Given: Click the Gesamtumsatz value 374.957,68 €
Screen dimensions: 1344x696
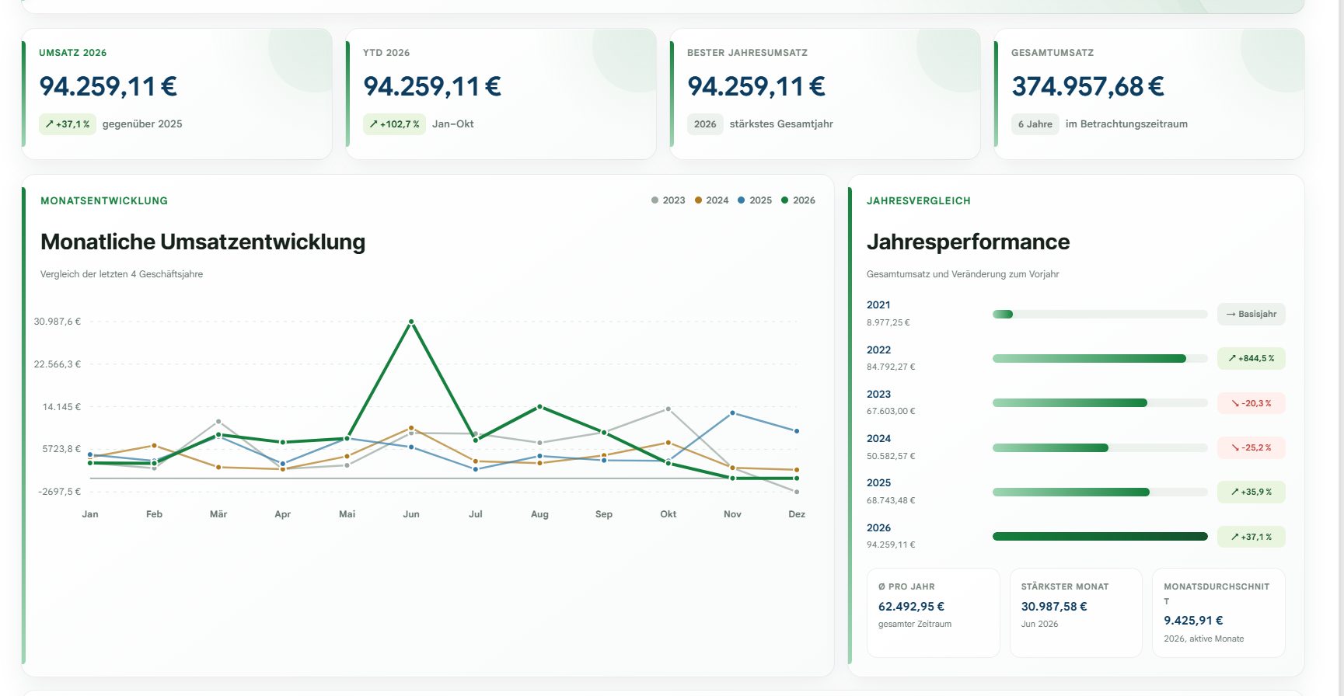Looking at the screenshot, I should tap(1087, 86).
